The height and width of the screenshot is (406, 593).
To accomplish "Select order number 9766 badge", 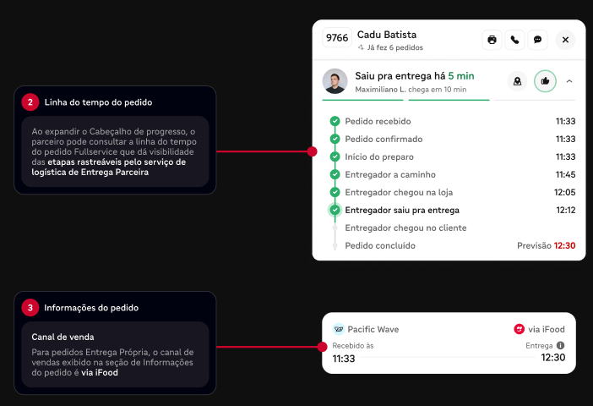I will tap(337, 37).
